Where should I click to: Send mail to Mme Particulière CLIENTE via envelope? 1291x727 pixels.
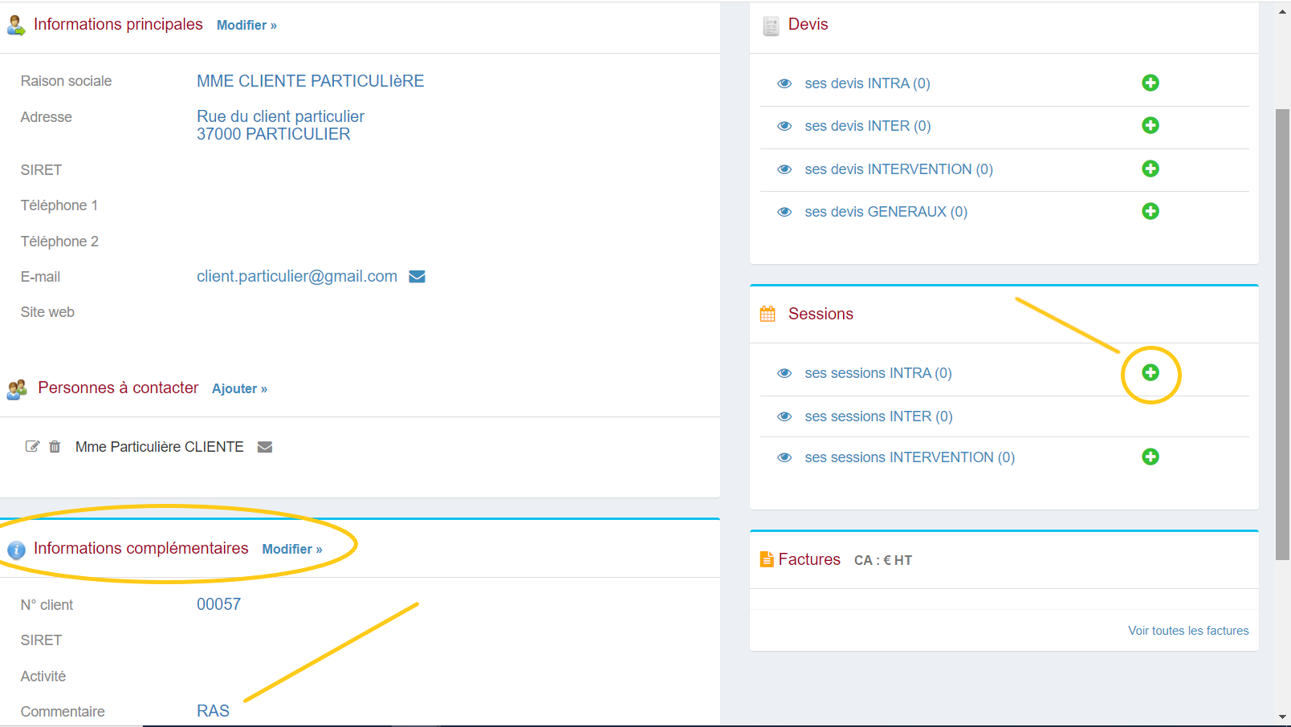click(x=266, y=447)
